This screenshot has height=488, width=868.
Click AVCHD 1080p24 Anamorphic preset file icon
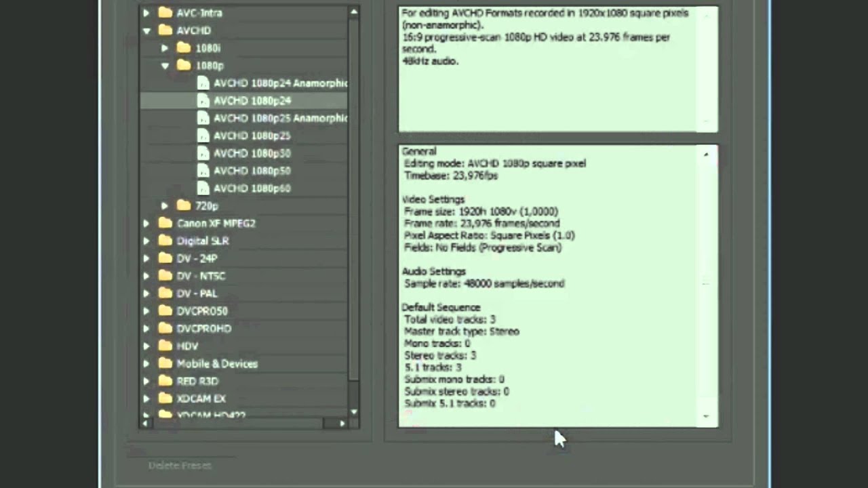point(203,83)
